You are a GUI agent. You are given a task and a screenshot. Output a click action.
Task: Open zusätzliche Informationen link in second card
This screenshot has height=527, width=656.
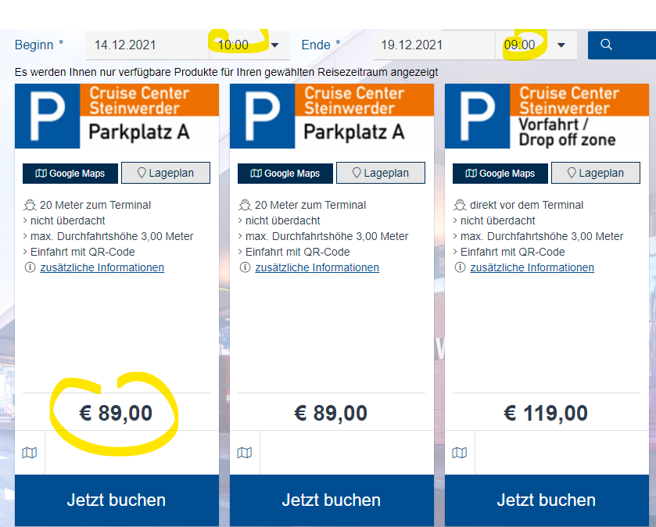(317, 267)
